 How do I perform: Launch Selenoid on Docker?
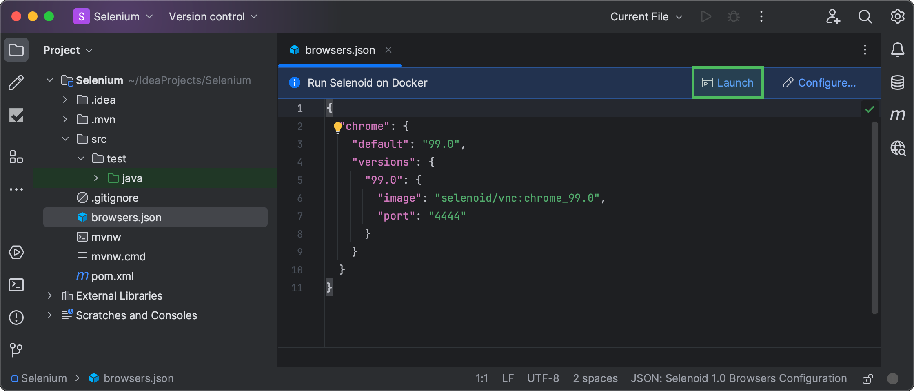click(x=728, y=82)
